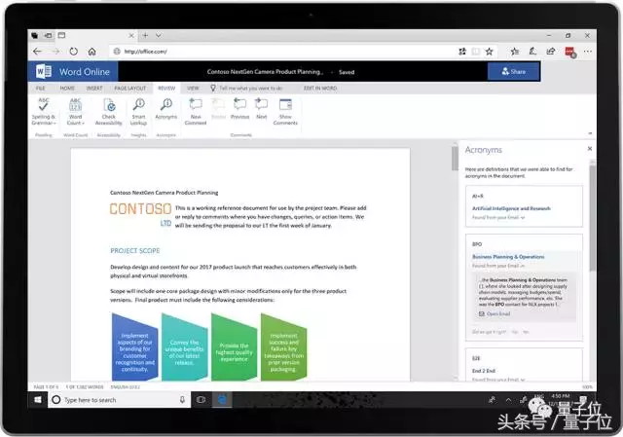Close the current browser tab
The width and height of the screenshot is (623, 437).
pos(131,35)
